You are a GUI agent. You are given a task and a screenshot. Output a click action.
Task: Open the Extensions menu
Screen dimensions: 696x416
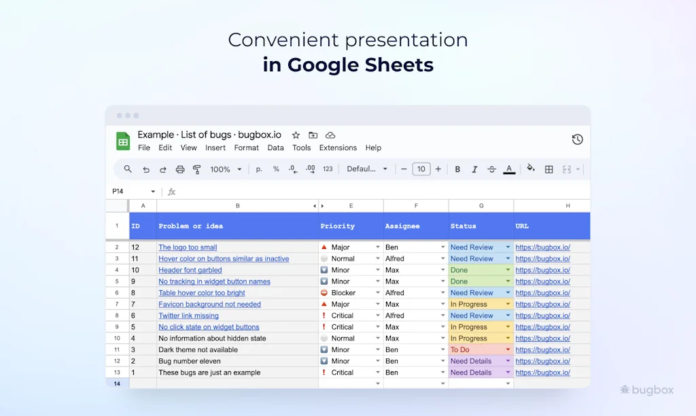click(338, 148)
